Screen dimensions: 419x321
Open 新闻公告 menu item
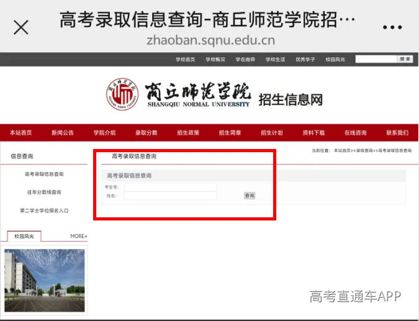tap(63, 133)
